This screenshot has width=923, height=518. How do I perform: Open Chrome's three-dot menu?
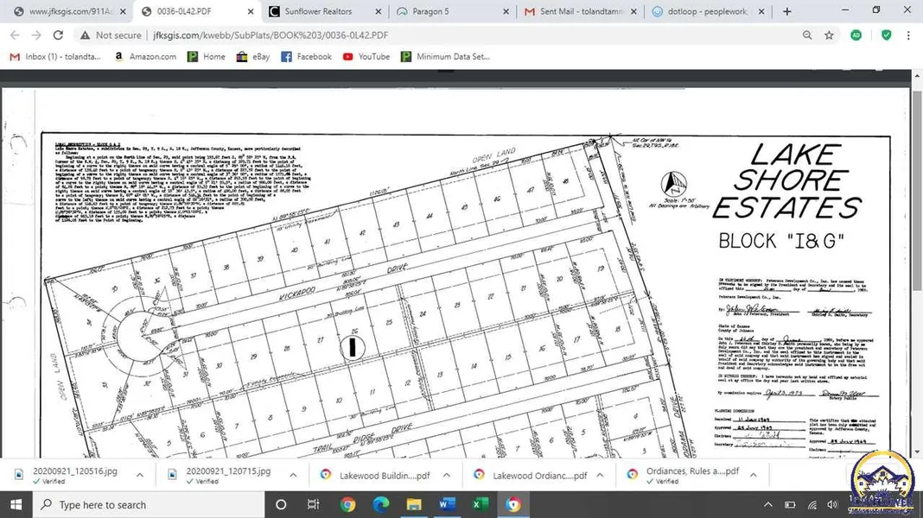(908, 35)
